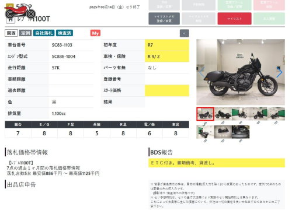
Task: Click the red マイリスト button
Action: point(234,19)
